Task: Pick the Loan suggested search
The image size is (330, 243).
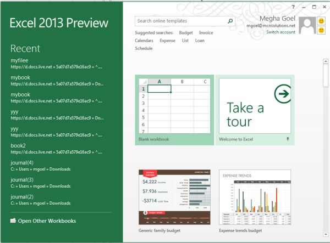Action: [x=200, y=41]
